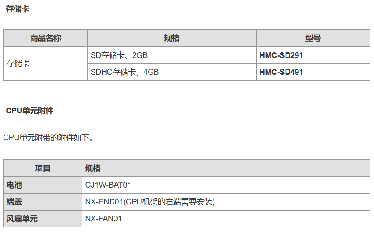This screenshot has width=374, height=235.
Task: Select the SD存储卡、2GB specification cell
Action: 119,55
